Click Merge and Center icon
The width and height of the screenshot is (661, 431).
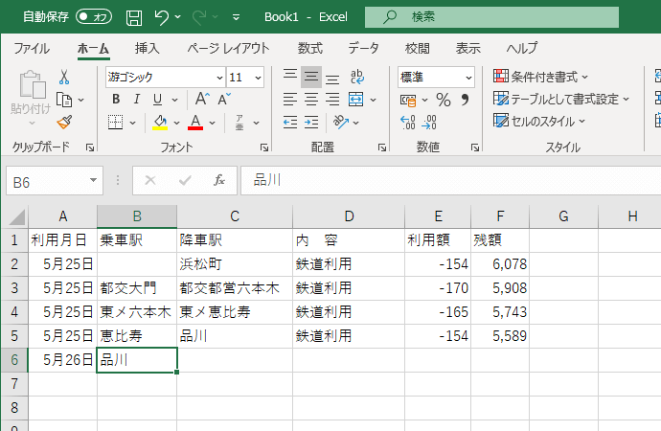point(356,100)
